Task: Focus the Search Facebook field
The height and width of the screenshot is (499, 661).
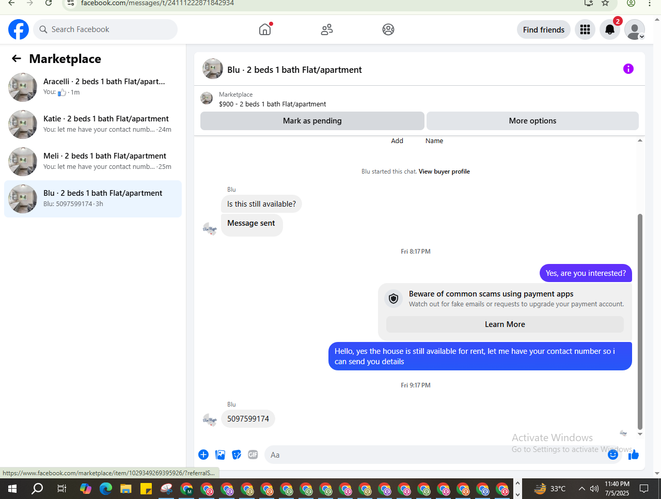Action: pos(105,29)
